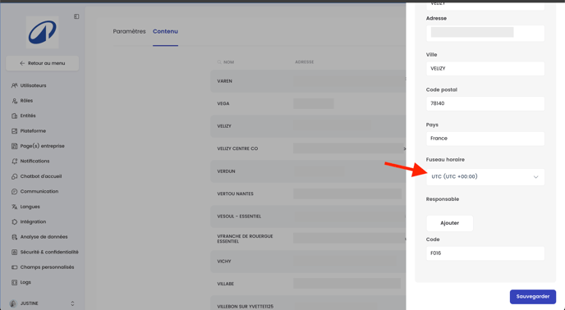This screenshot has height=310, width=565.
Task: Click the ADRESSE column header
Action: tap(305, 62)
